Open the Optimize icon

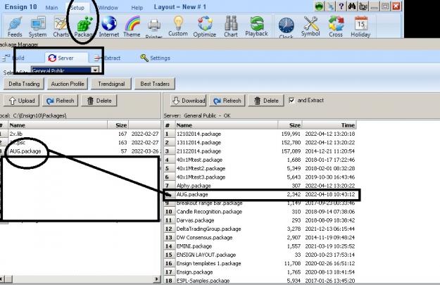pyautogui.click(x=205, y=27)
